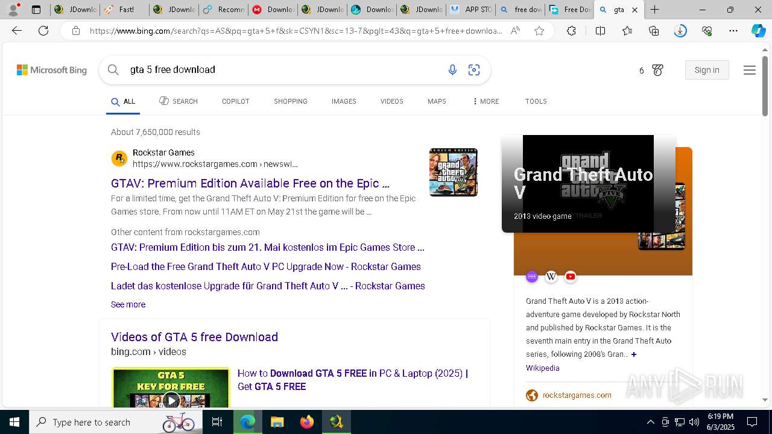Select the IMAGES tab
Screen dimensions: 772x434
tap(344, 101)
